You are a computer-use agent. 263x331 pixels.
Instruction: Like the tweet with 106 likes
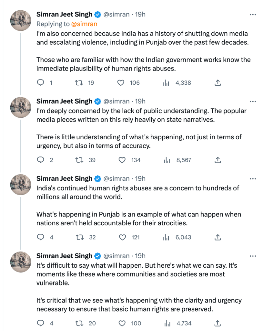tap(121, 83)
